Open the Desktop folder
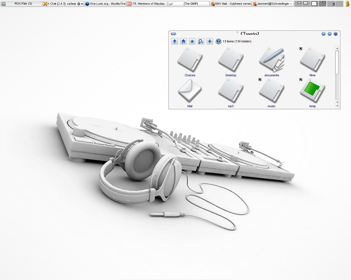 (x=231, y=62)
